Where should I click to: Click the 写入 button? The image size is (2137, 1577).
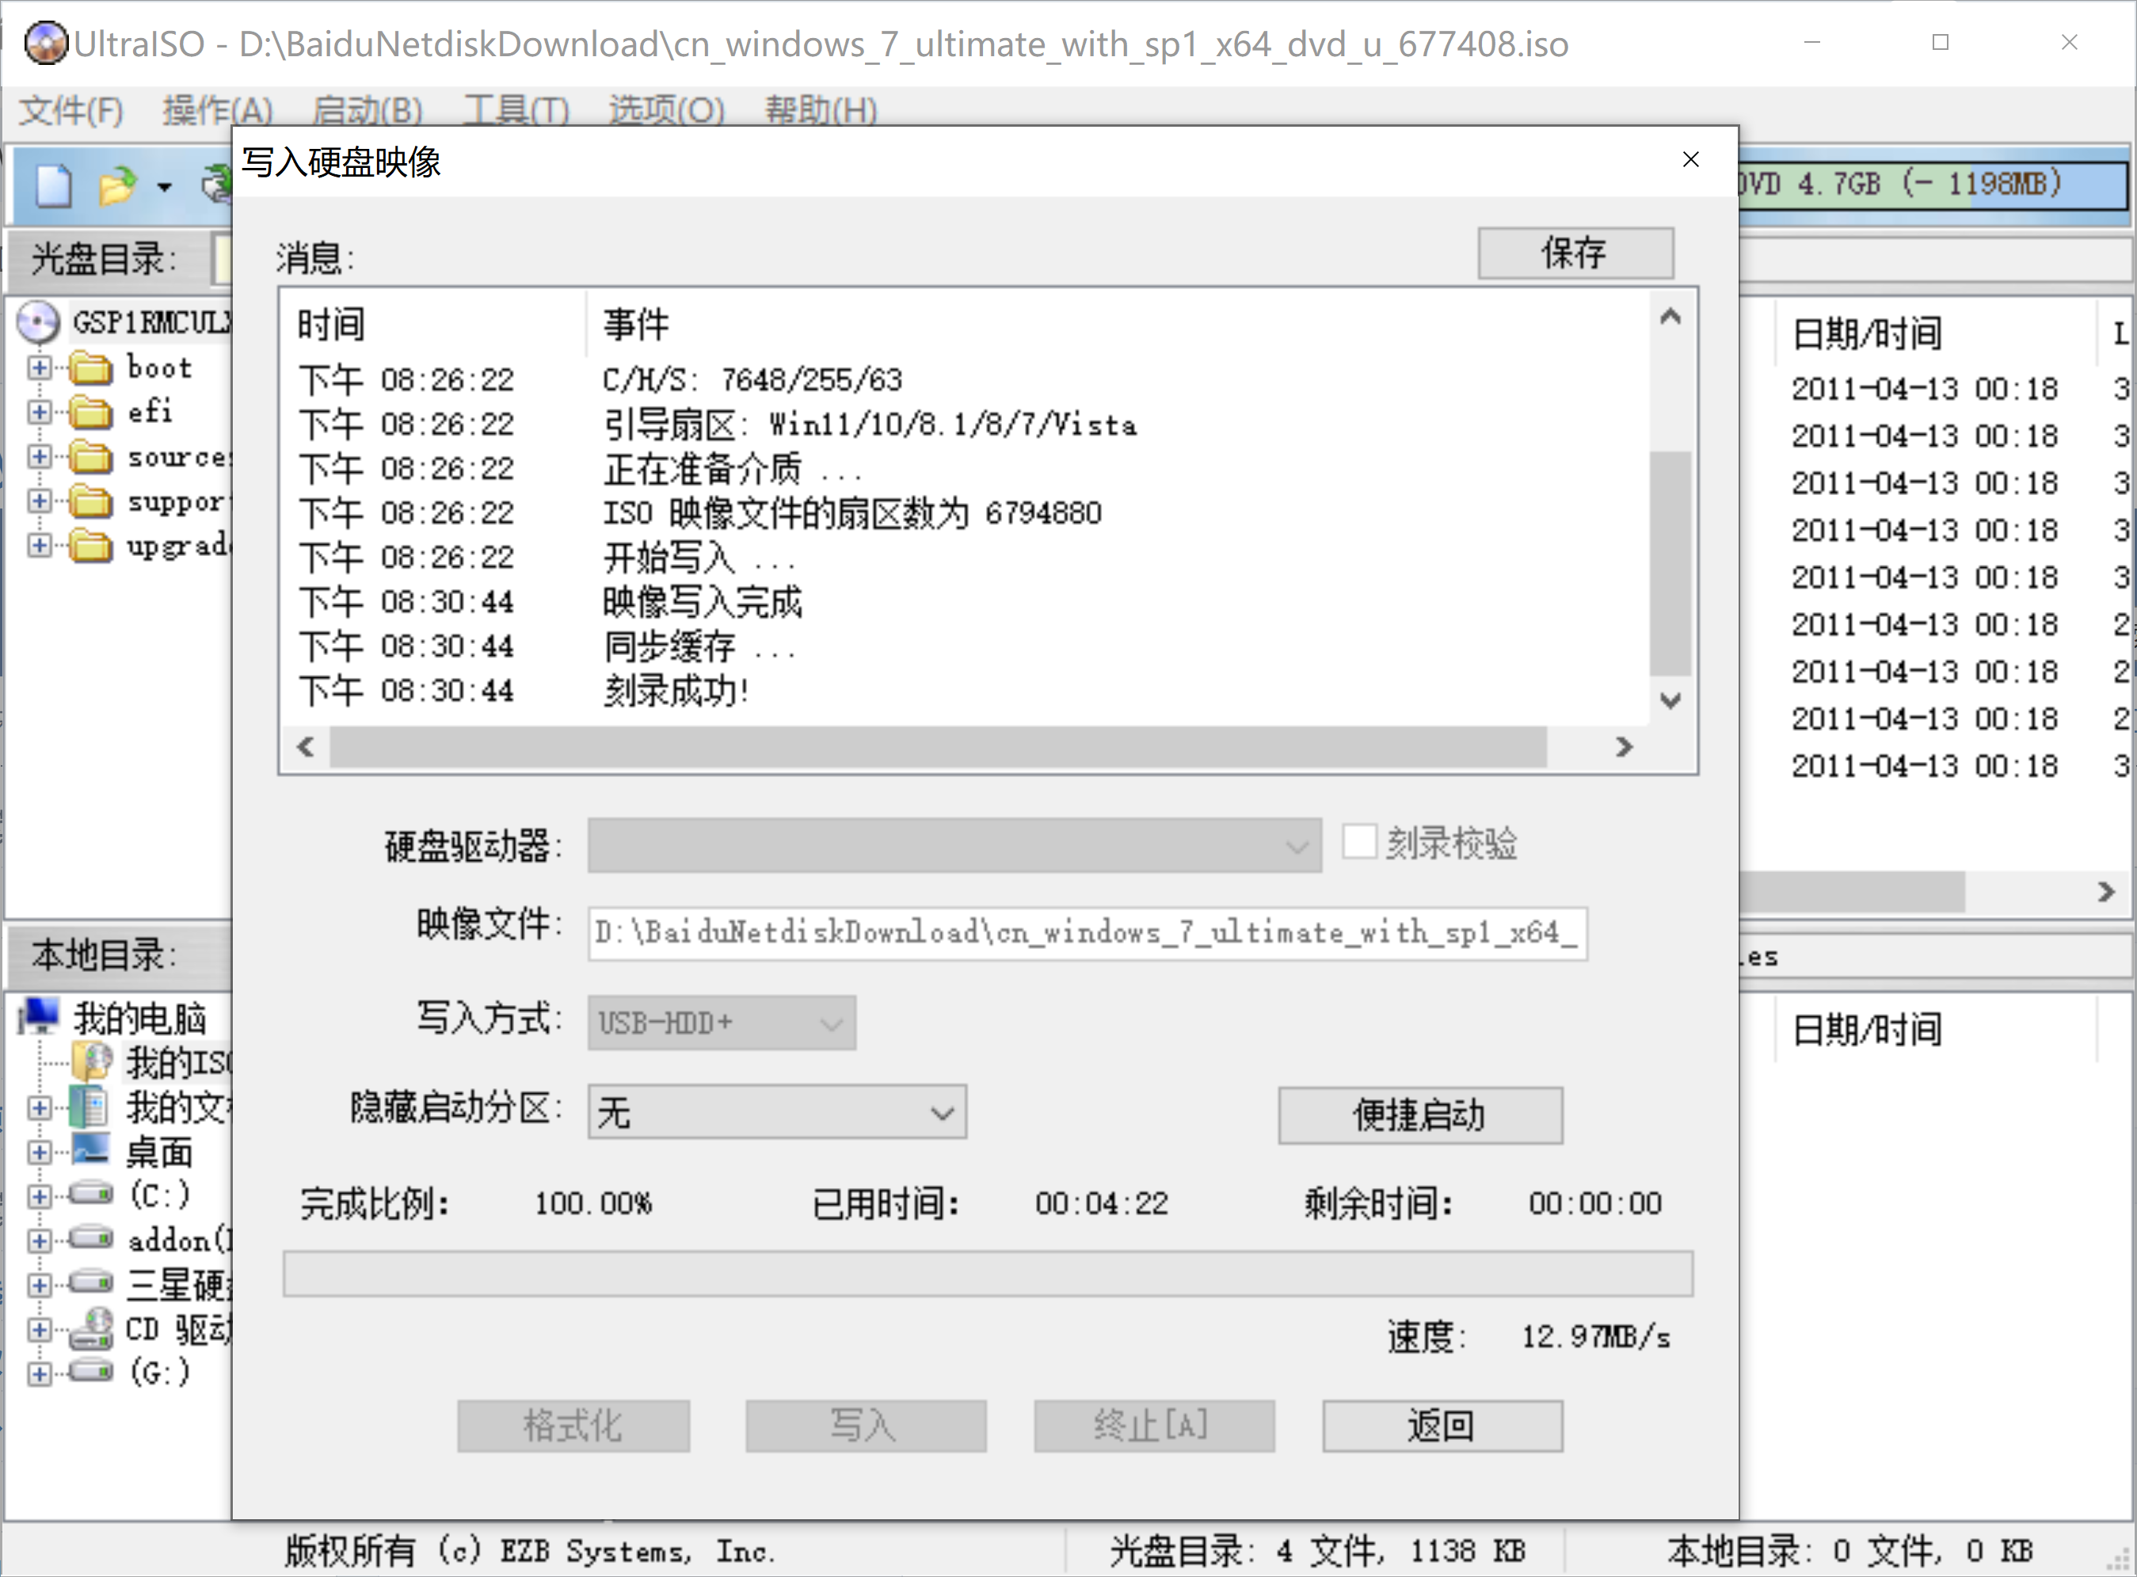(x=866, y=1425)
